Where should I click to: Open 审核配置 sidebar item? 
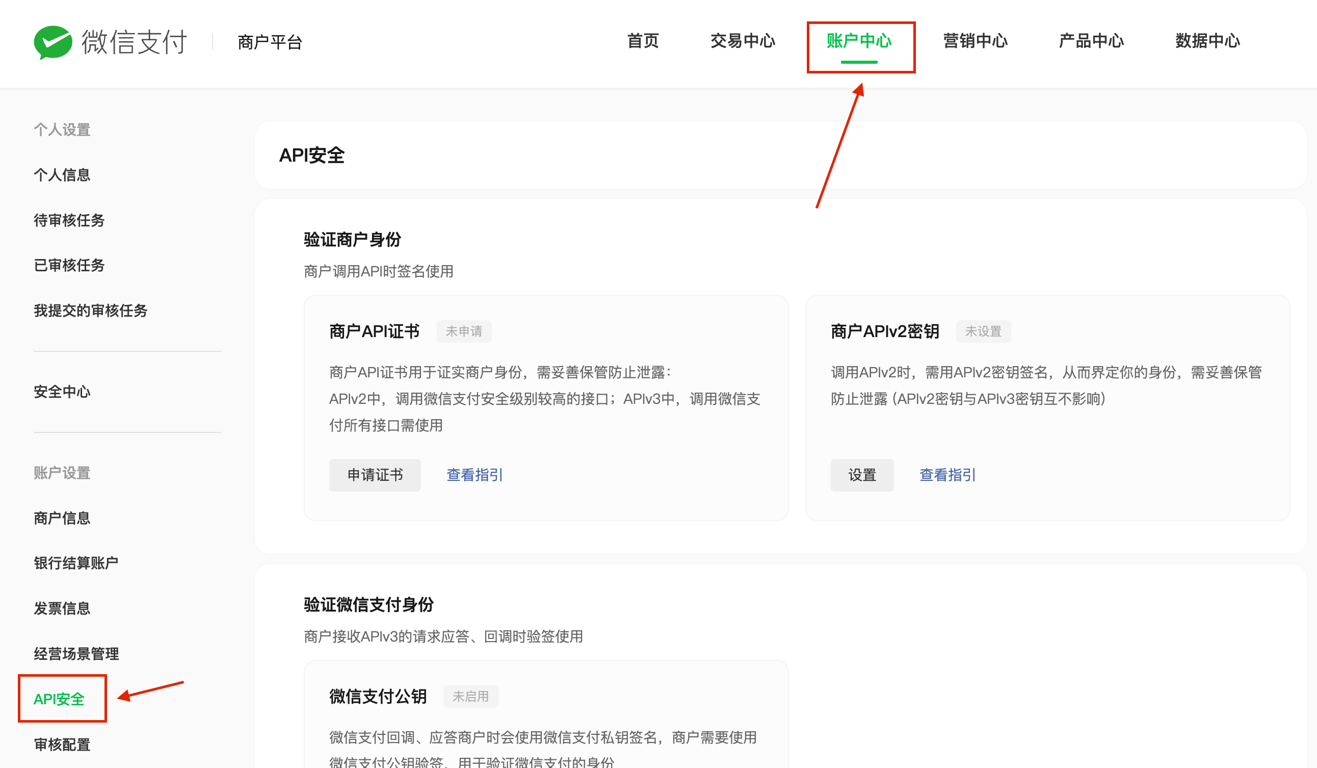tap(62, 745)
